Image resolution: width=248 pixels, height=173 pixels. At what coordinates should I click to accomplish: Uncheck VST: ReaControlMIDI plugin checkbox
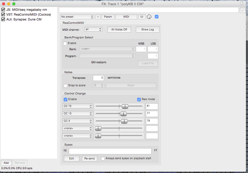point(3,15)
